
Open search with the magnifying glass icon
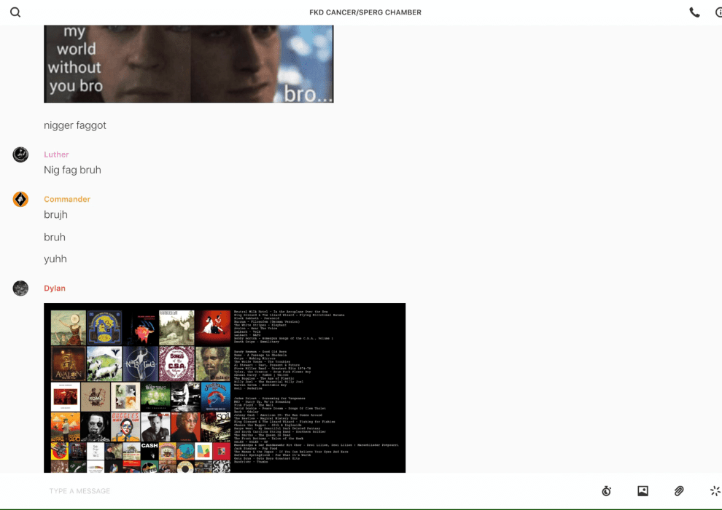[15, 12]
